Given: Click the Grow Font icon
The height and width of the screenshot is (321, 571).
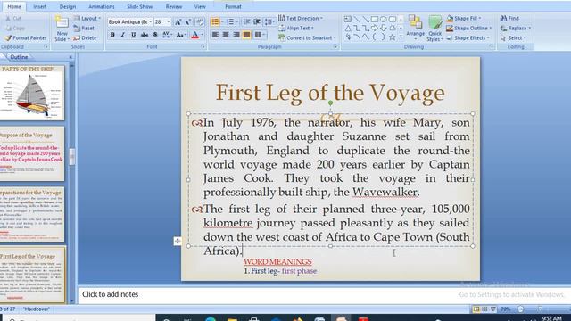Looking at the screenshot, I should click(178, 22).
